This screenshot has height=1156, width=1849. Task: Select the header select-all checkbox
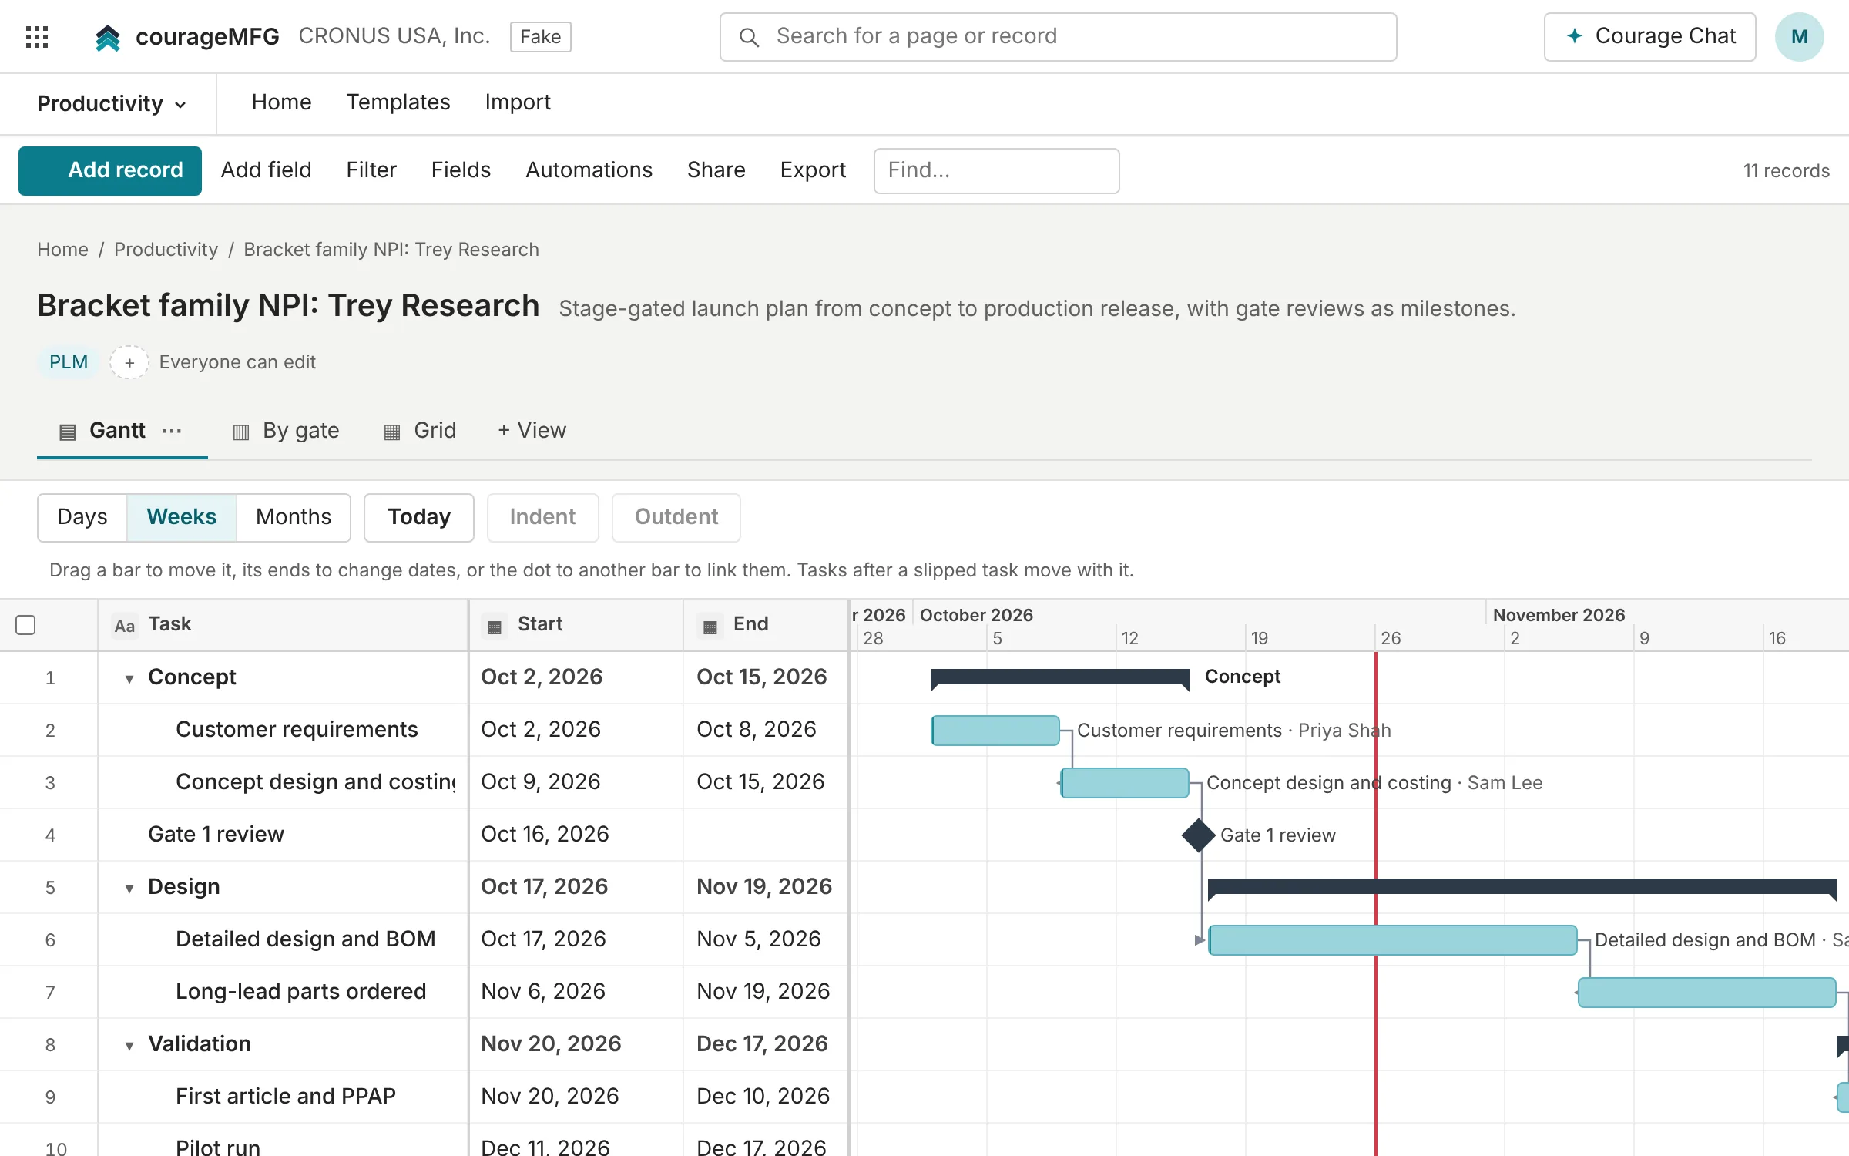tap(25, 625)
